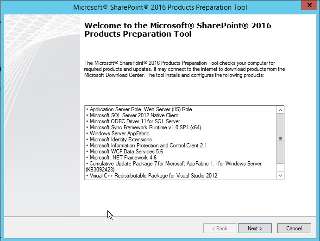Image resolution: width=320 pixels, height=241 pixels.
Task: Select 'Cumulative Update Package 7 for Microsoft AppFabric' line
Action: point(174,164)
